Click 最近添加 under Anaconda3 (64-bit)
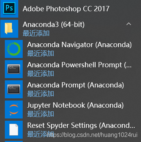141x142 pixels. pyautogui.click(x=36, y=33)
